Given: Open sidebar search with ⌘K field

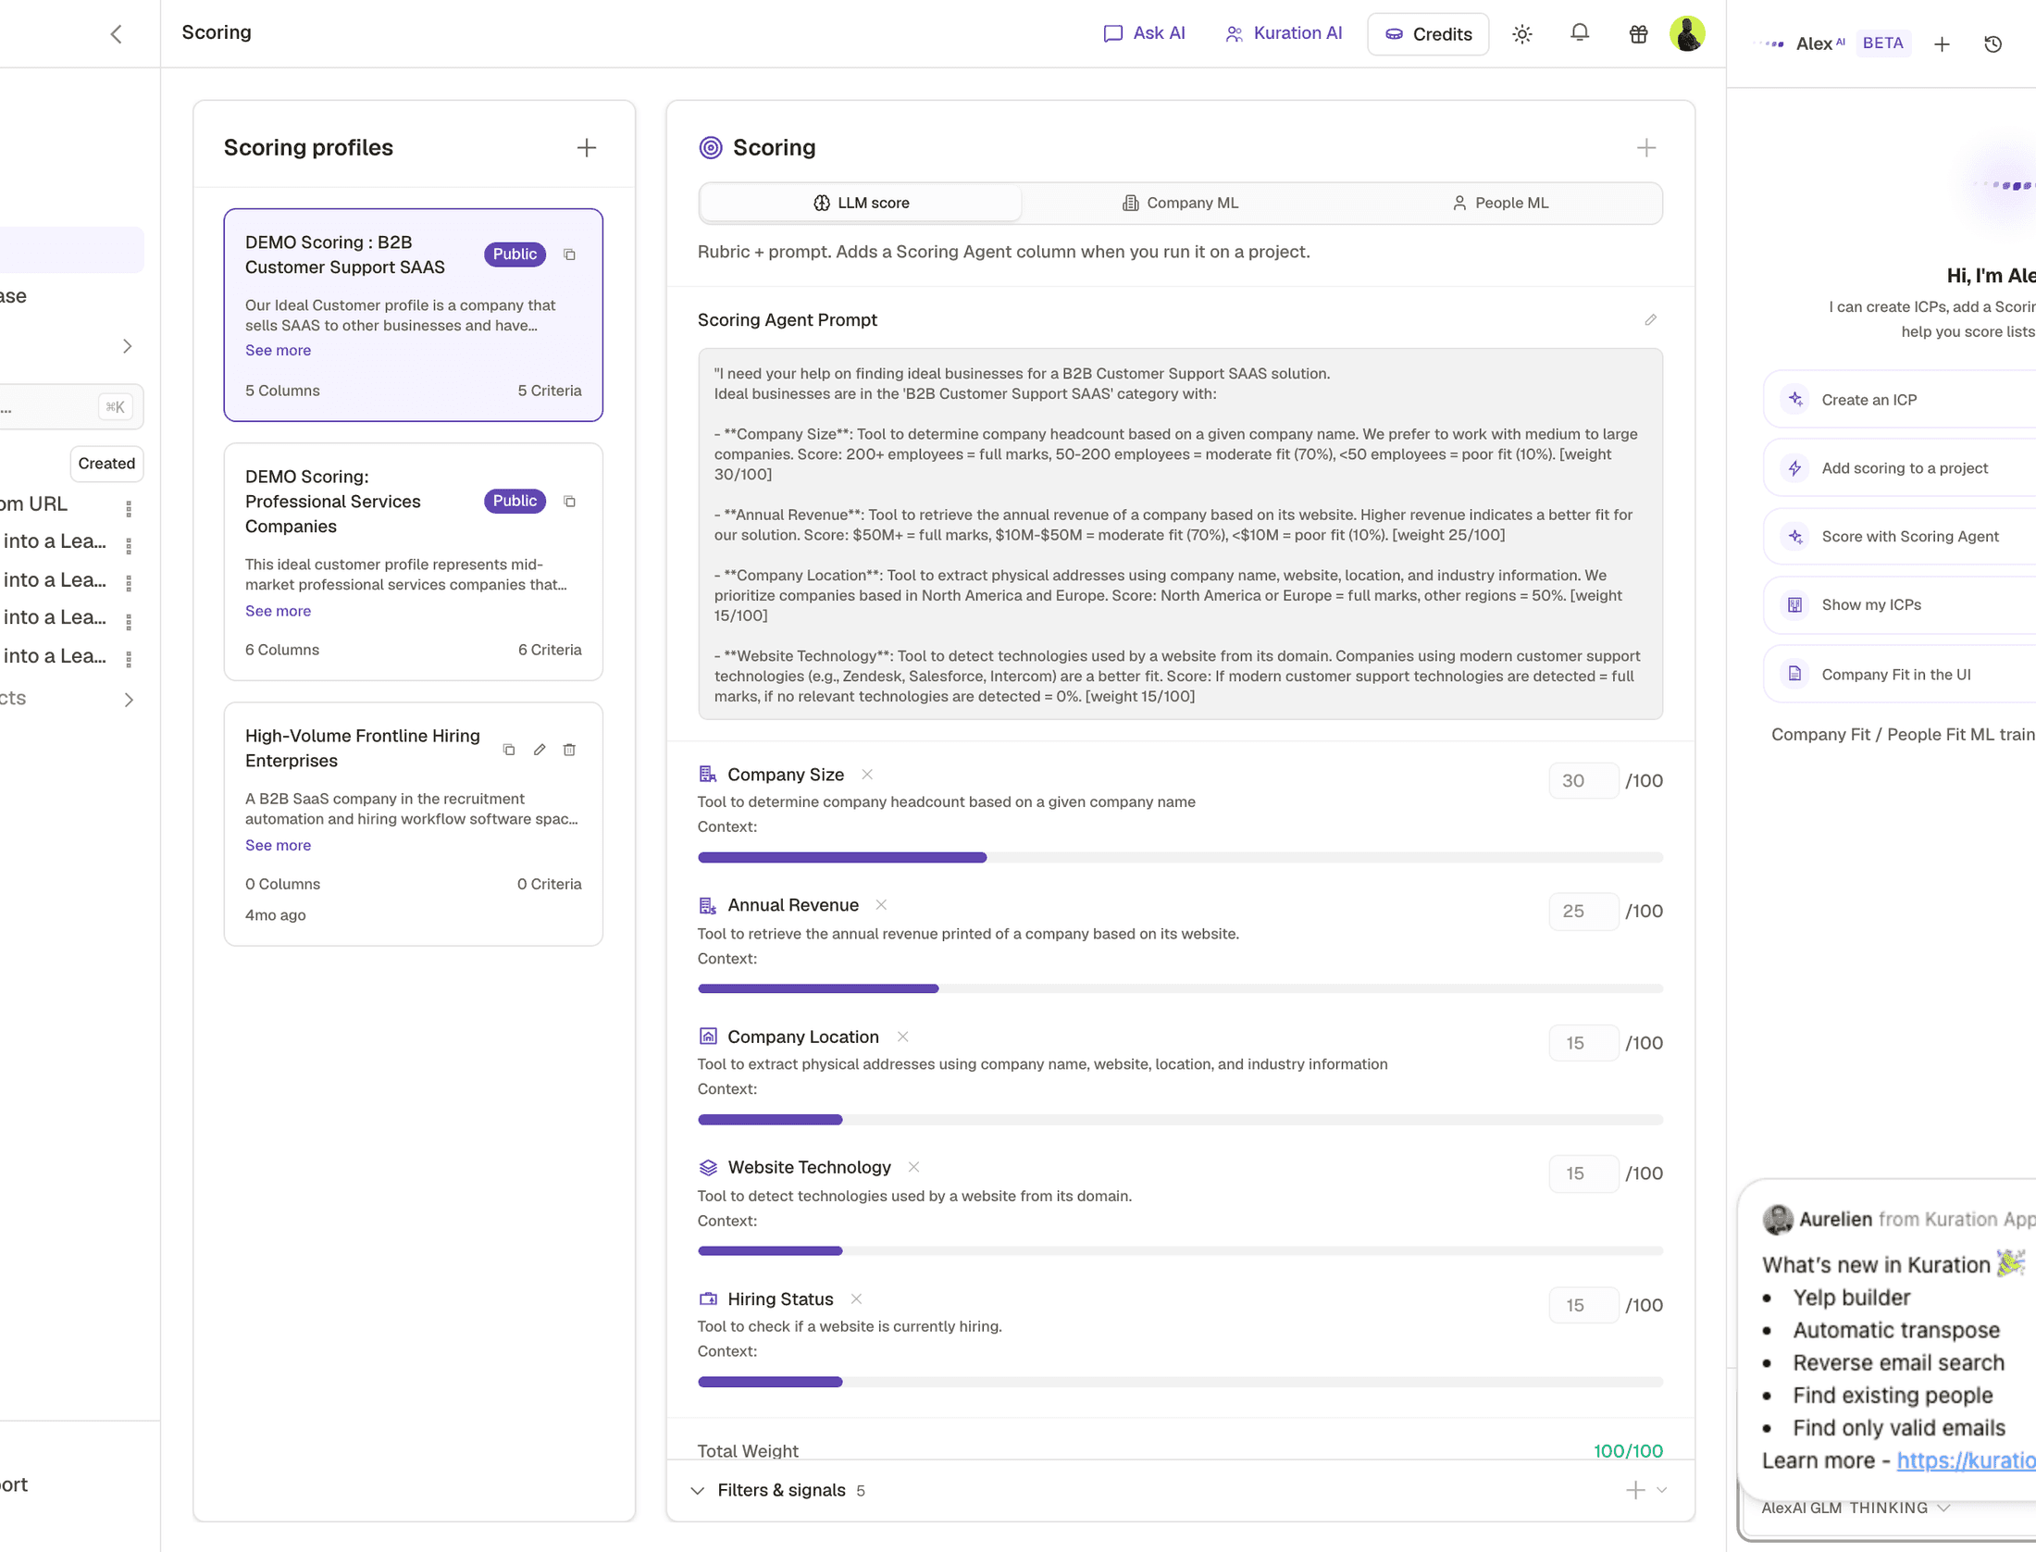Looking at the screenshot, I should 72,407.
